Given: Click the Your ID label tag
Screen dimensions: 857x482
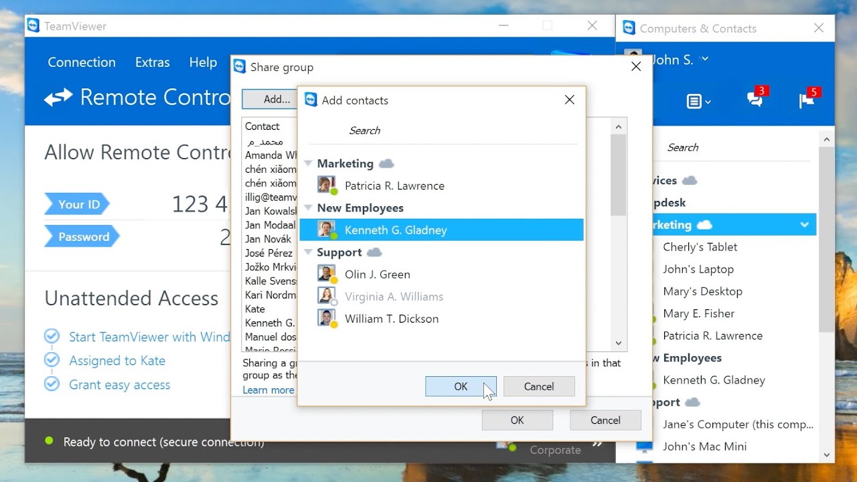Looking at the screenshot, I should [x=77, y=204].
